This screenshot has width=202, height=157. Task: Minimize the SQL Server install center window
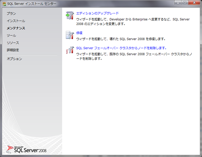coord(178,3)
